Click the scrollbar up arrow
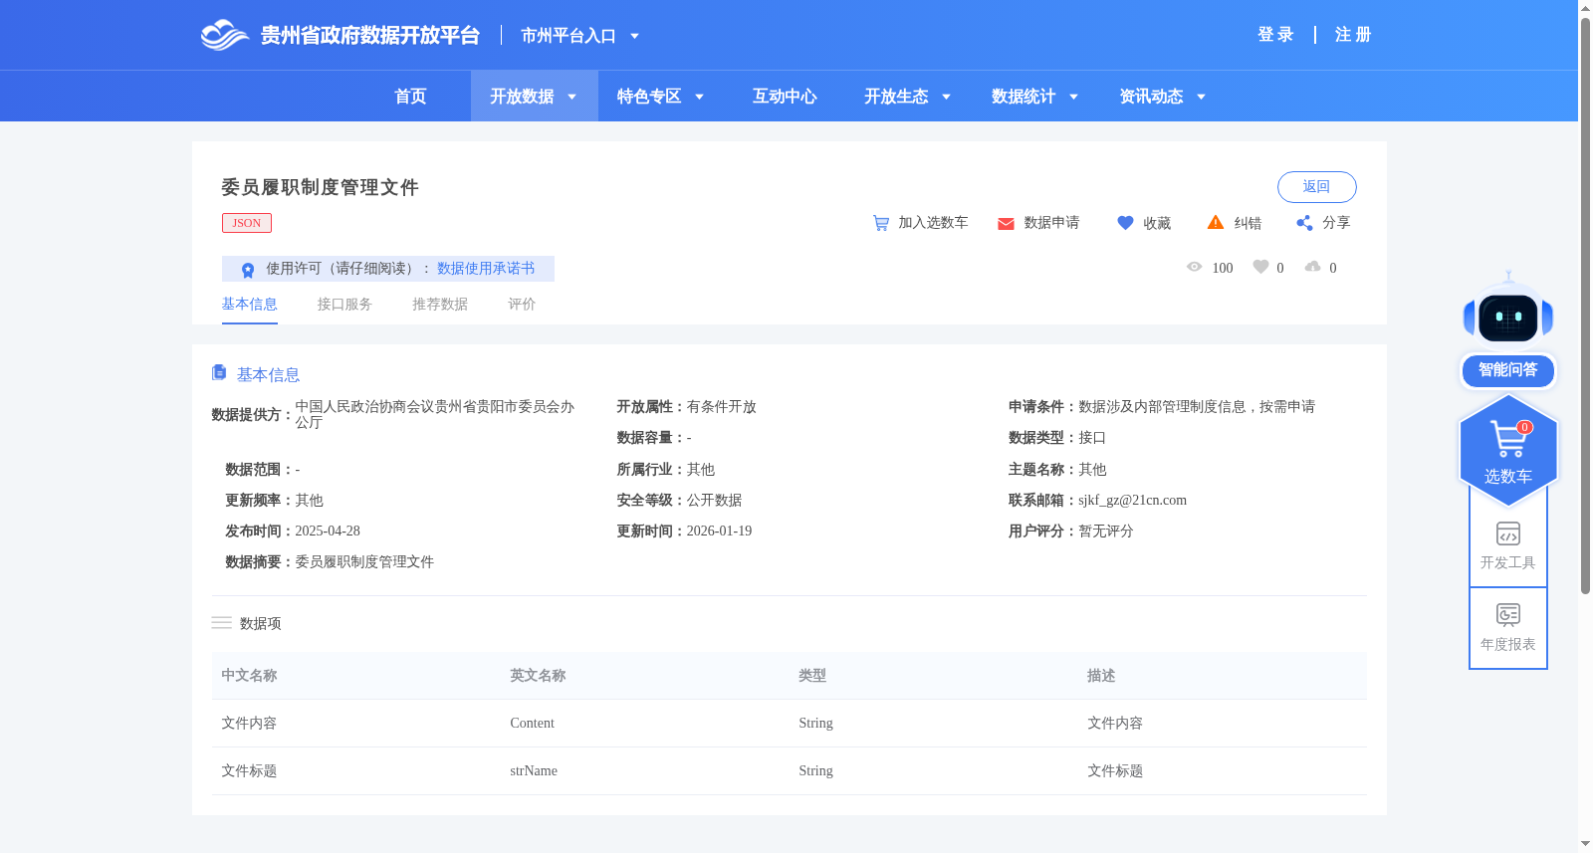 [x=1585, y=8]
